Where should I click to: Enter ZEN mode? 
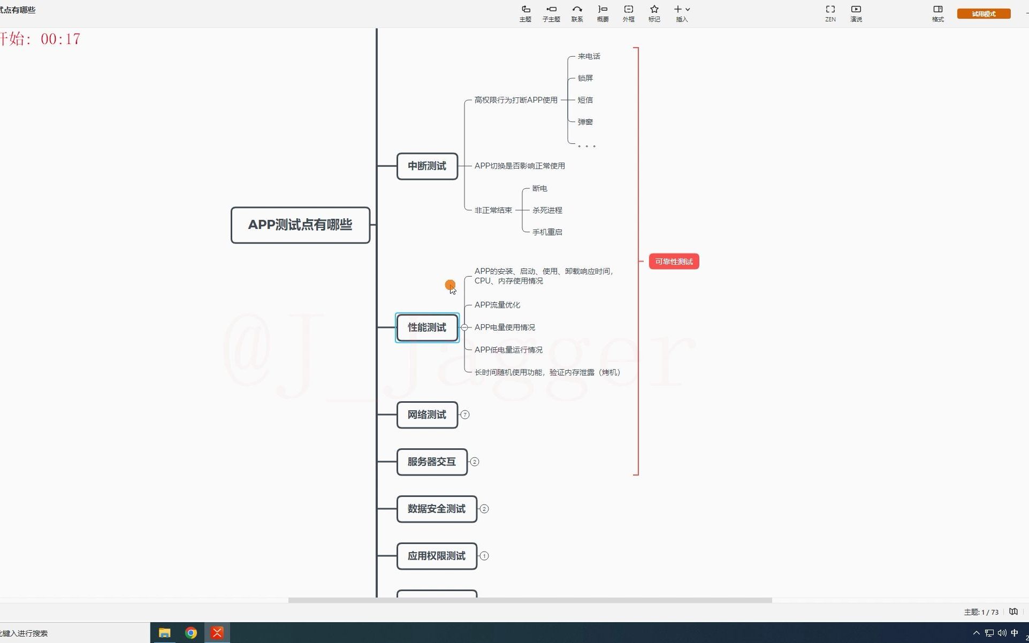pyautogui.click(x=830, y=13)
